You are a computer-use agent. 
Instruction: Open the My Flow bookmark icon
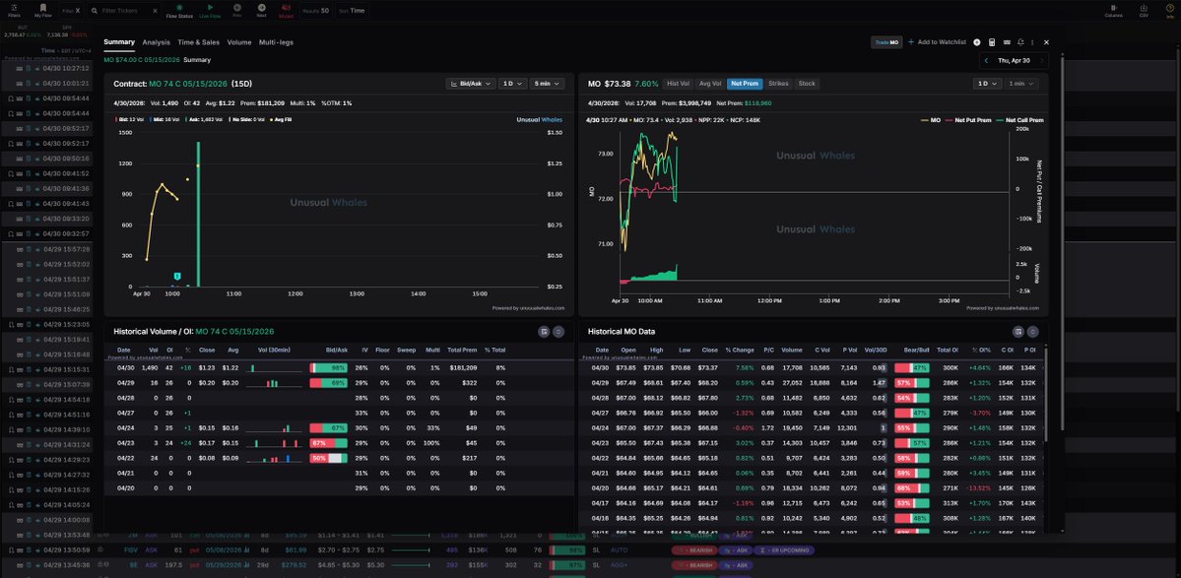(43, 8)
